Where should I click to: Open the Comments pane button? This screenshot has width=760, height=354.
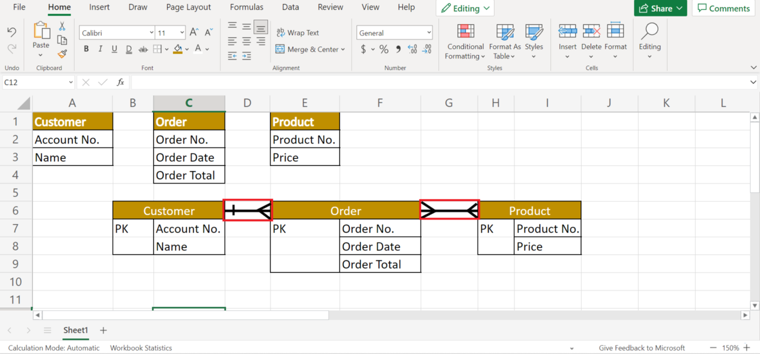[x=723, y=9]
